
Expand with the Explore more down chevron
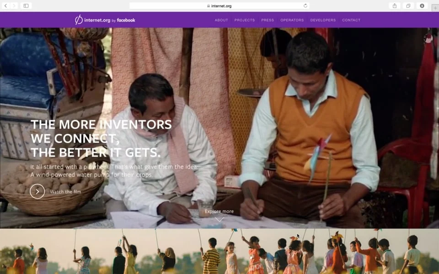point(219,220)
